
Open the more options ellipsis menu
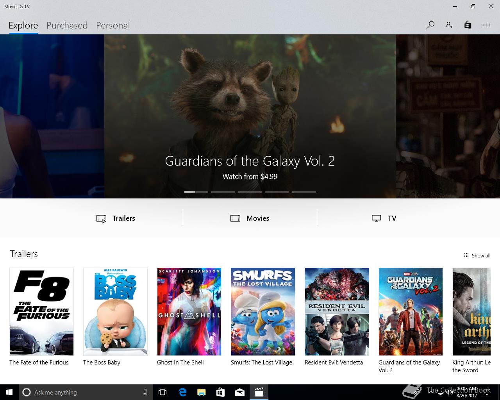click(486, 25)
